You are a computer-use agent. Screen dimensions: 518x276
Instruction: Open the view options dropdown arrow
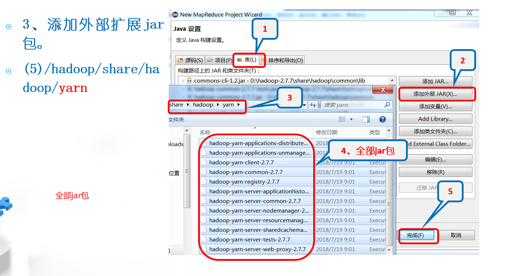[351, 119]
